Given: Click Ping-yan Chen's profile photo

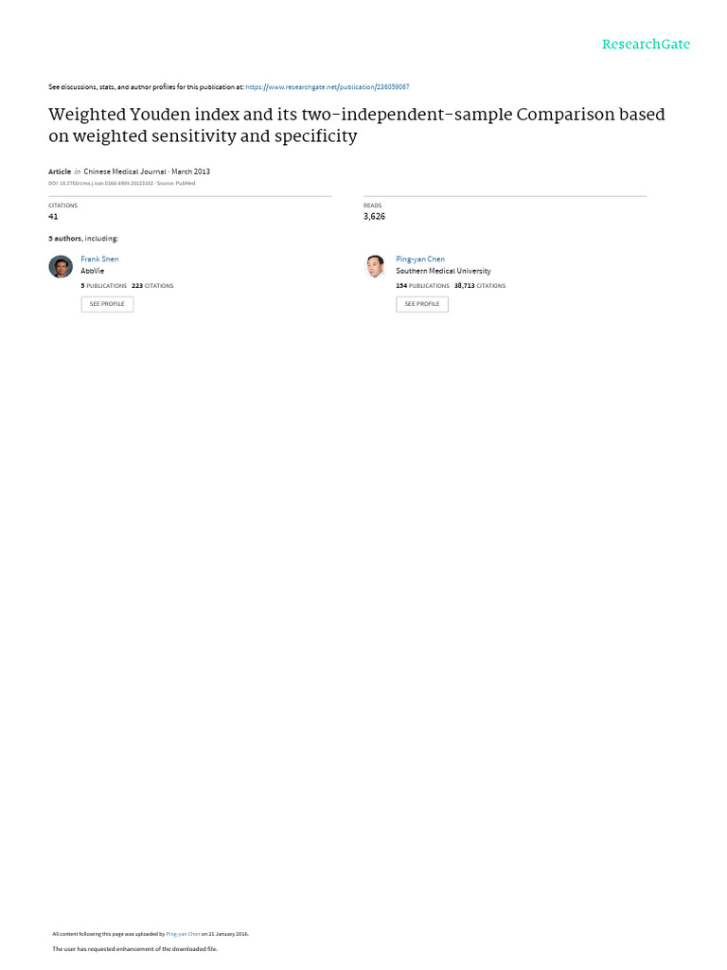Looking at the screenshot, I should 376,266.
